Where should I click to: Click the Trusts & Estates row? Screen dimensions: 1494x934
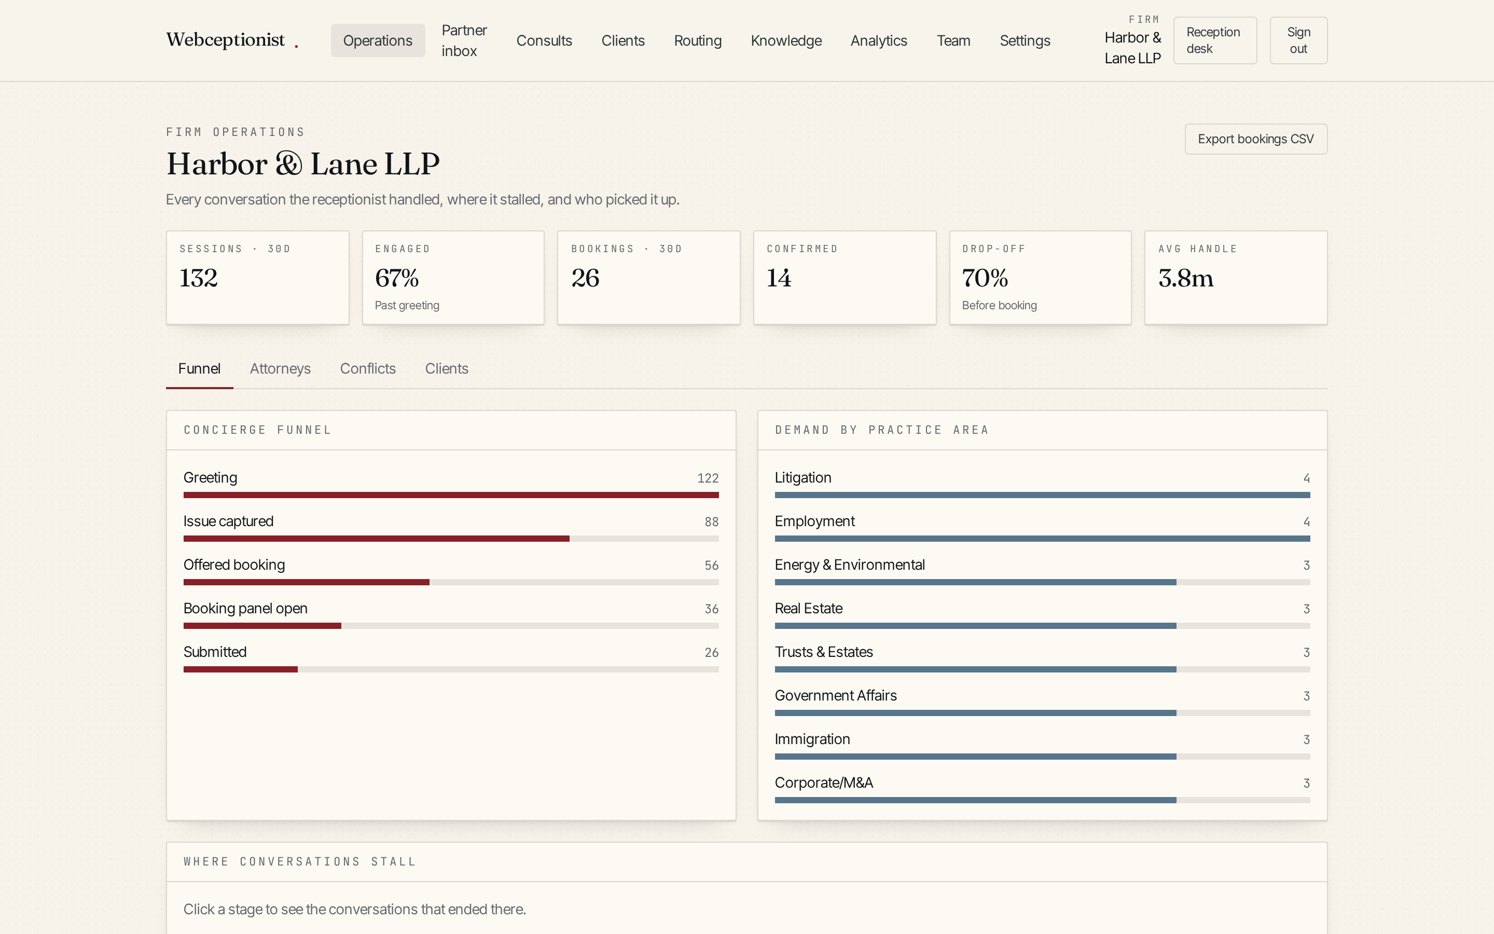(x=1042, y=658)
